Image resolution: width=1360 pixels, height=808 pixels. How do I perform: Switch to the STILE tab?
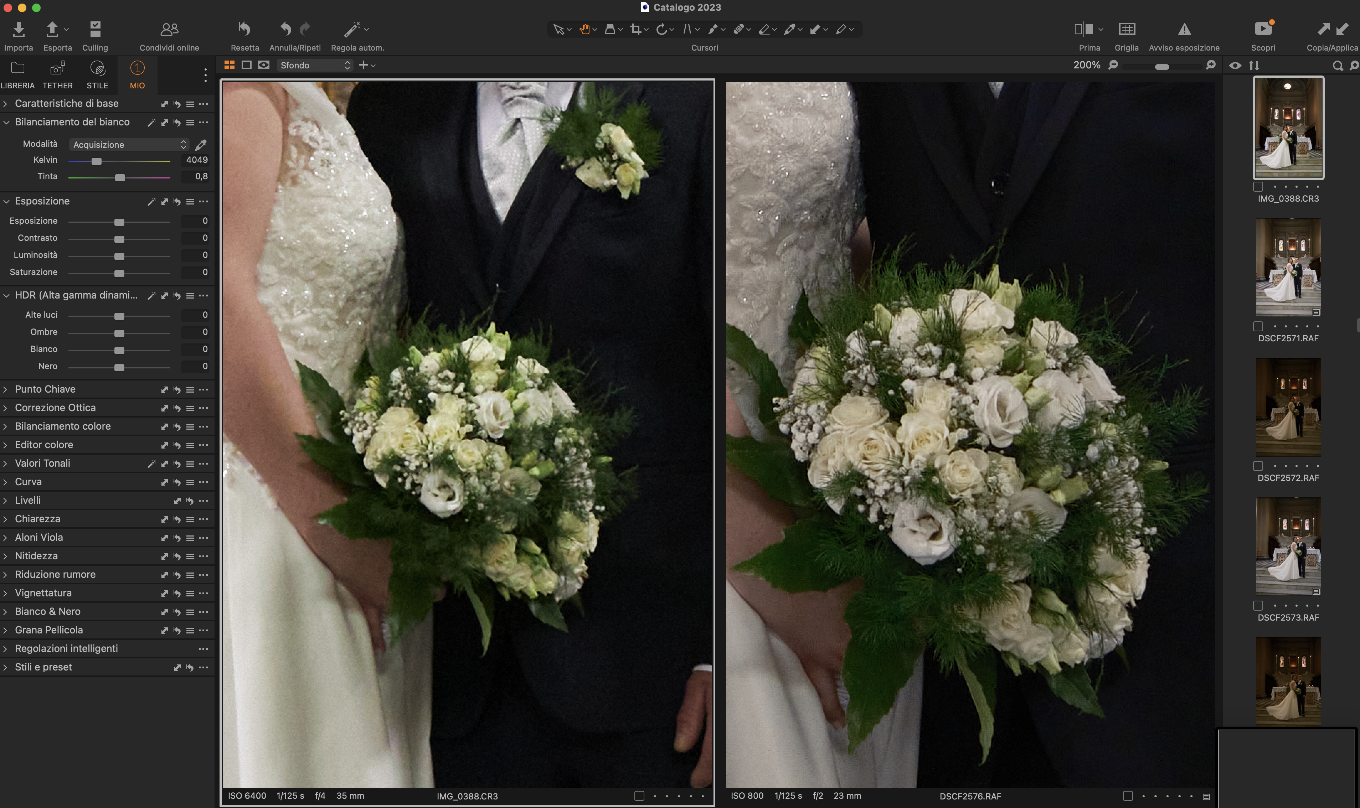click(x=98, y=75)
